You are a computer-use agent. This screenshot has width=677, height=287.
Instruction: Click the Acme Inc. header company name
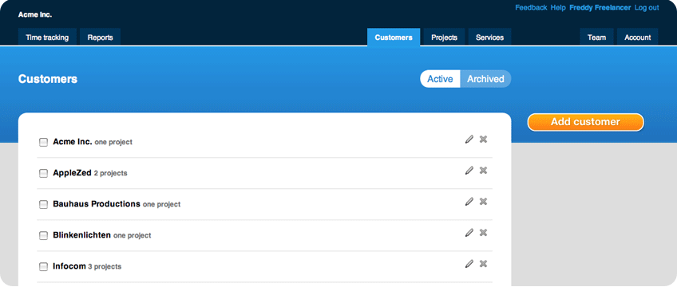(35, 14)
